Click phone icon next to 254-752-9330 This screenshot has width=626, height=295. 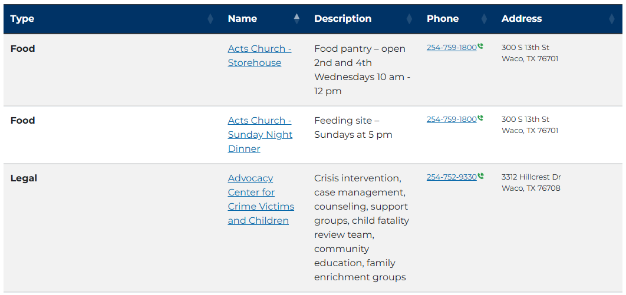pos(480,176)
